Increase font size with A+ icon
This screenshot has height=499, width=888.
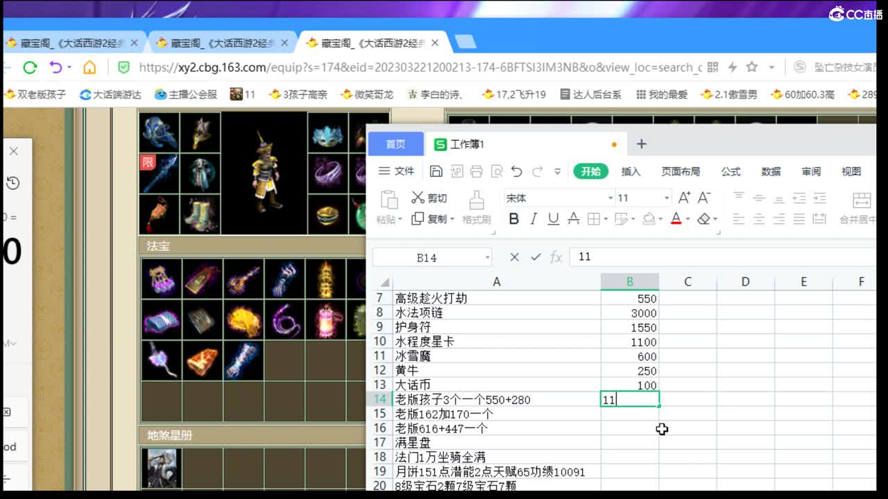point(684,198)
